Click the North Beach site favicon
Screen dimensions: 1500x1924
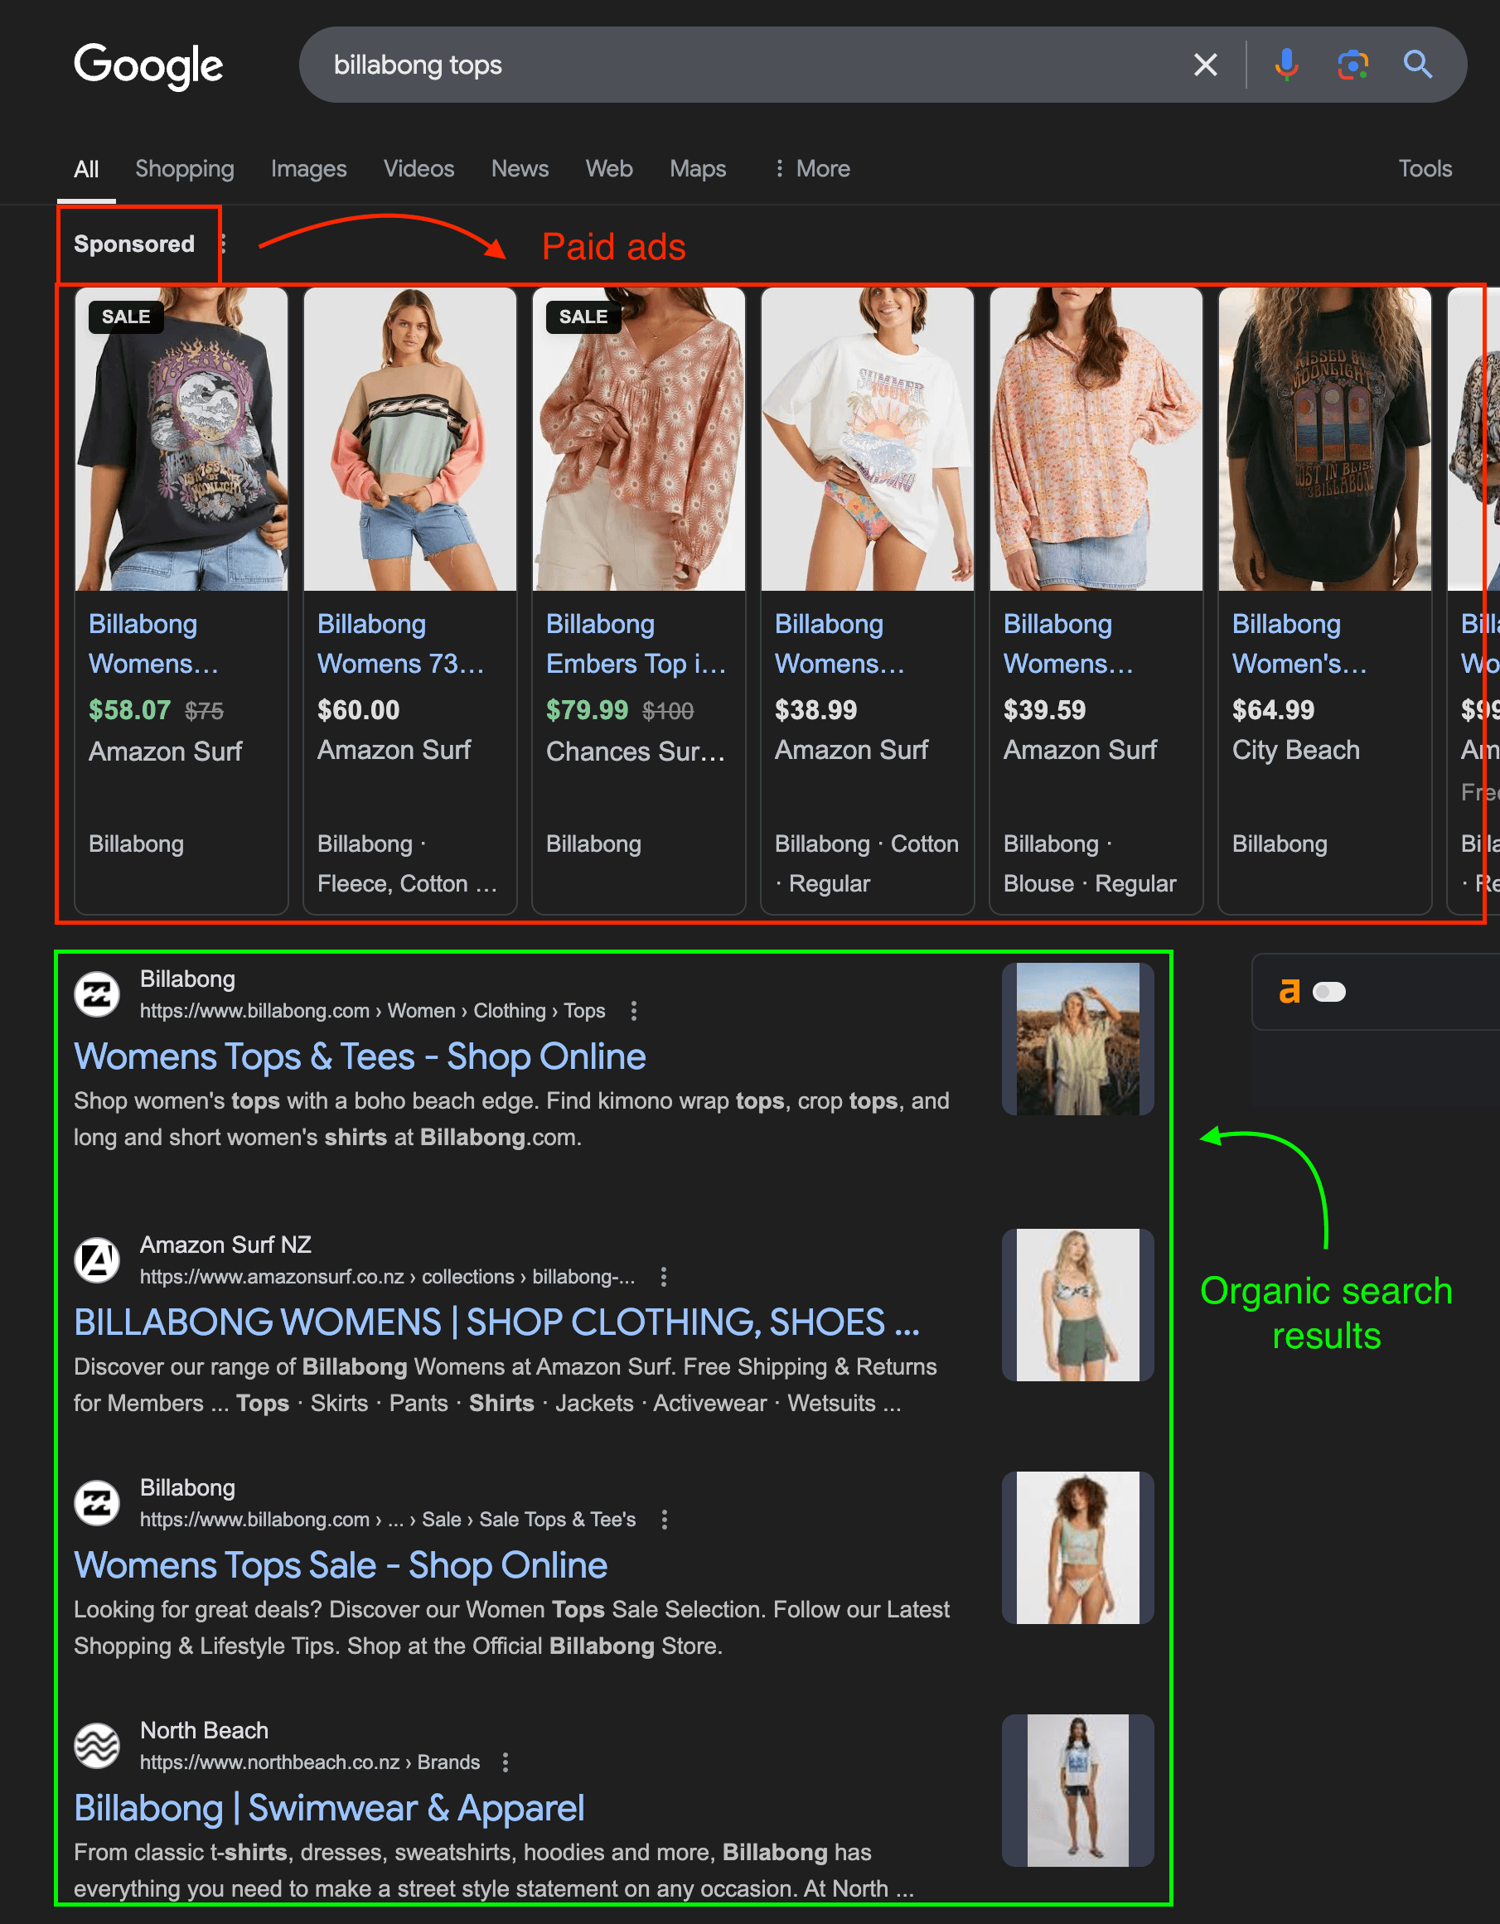pyautogui.click(x=97, y=1746)
